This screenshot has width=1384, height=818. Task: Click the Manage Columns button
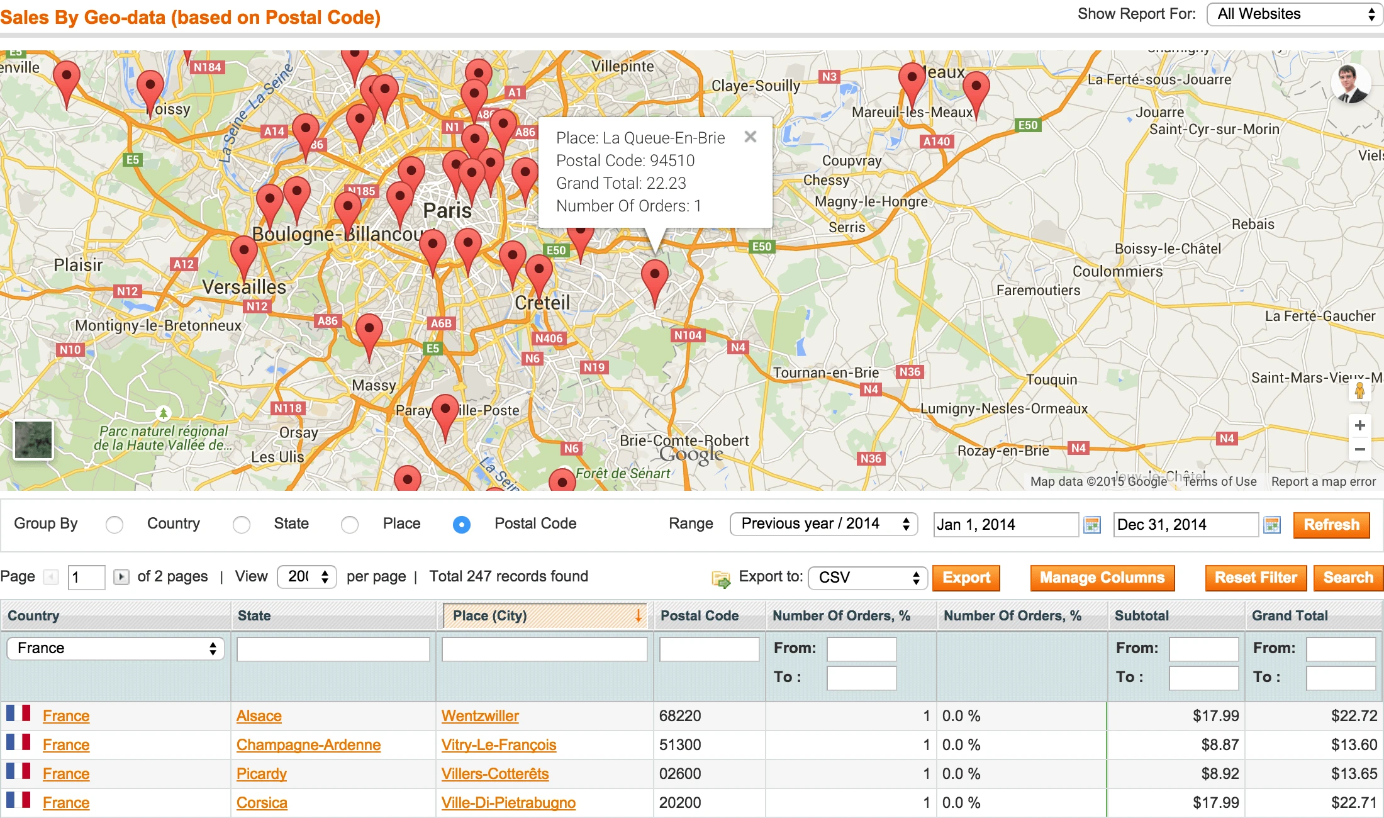click(x=1102, y=578)
